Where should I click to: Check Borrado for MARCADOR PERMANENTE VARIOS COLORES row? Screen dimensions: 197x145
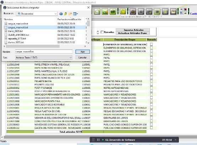(x=152, y=94)
